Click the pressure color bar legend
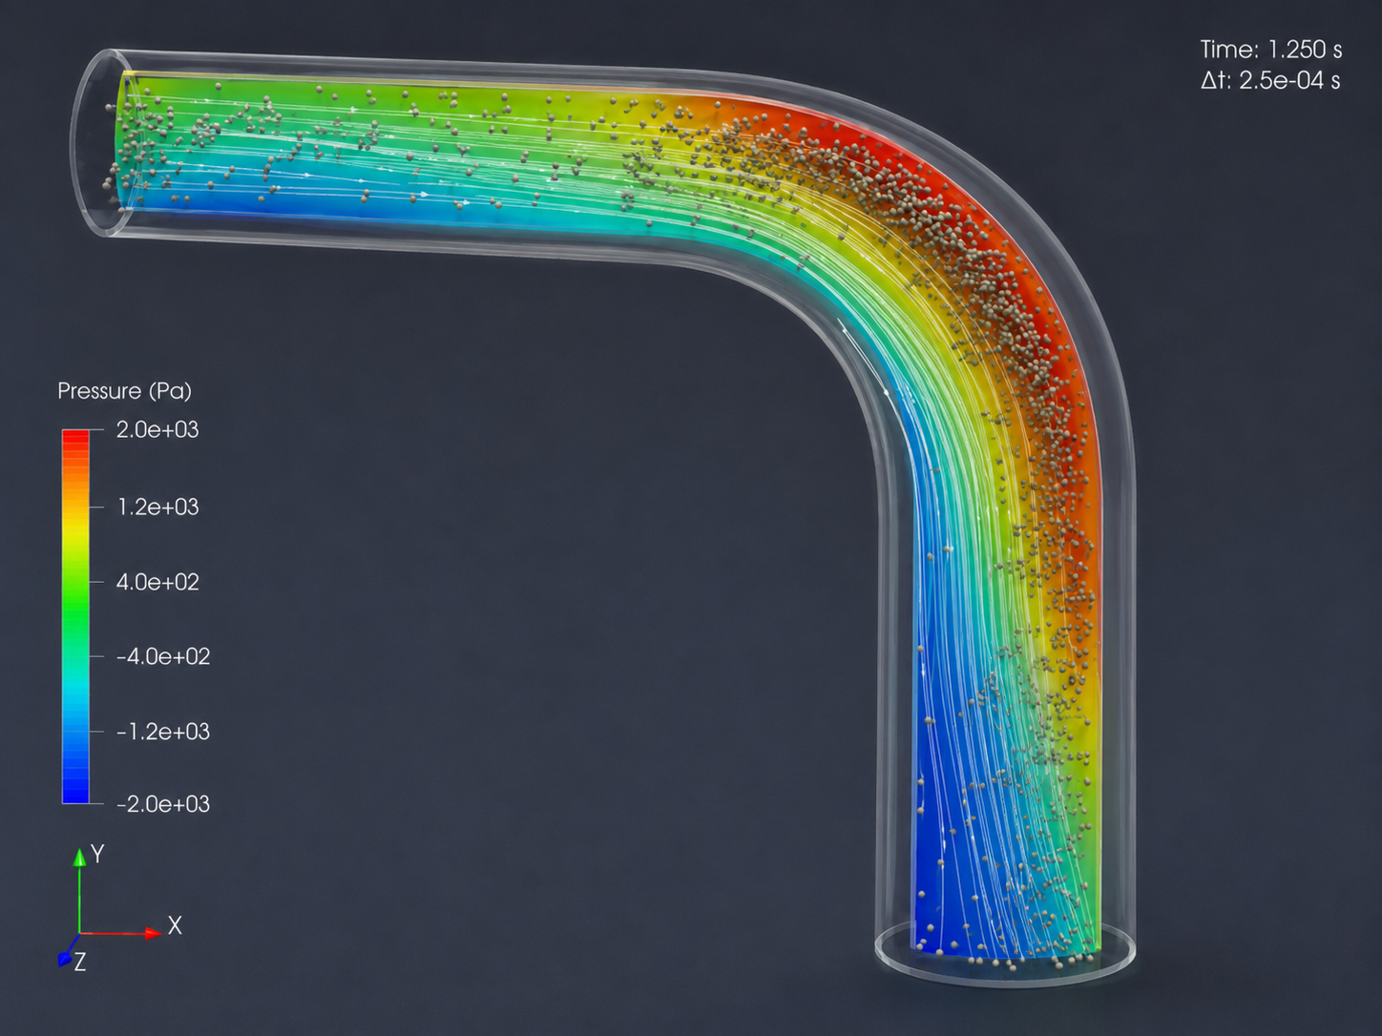The width and height of the screenshot is (1382, 1036). pos(75,616)
